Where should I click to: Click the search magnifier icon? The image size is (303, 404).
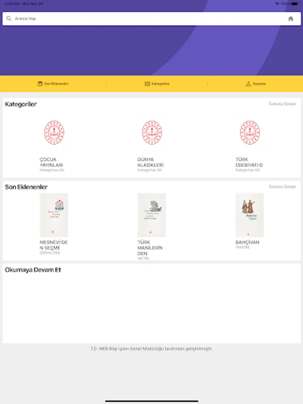pos(9,18)
